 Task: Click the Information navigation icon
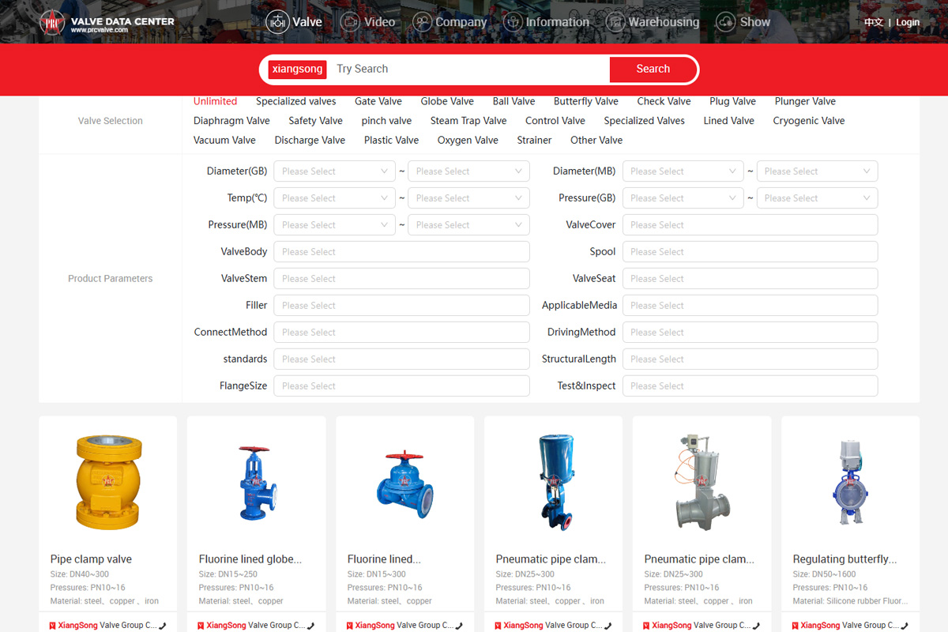tap(513, 22)
